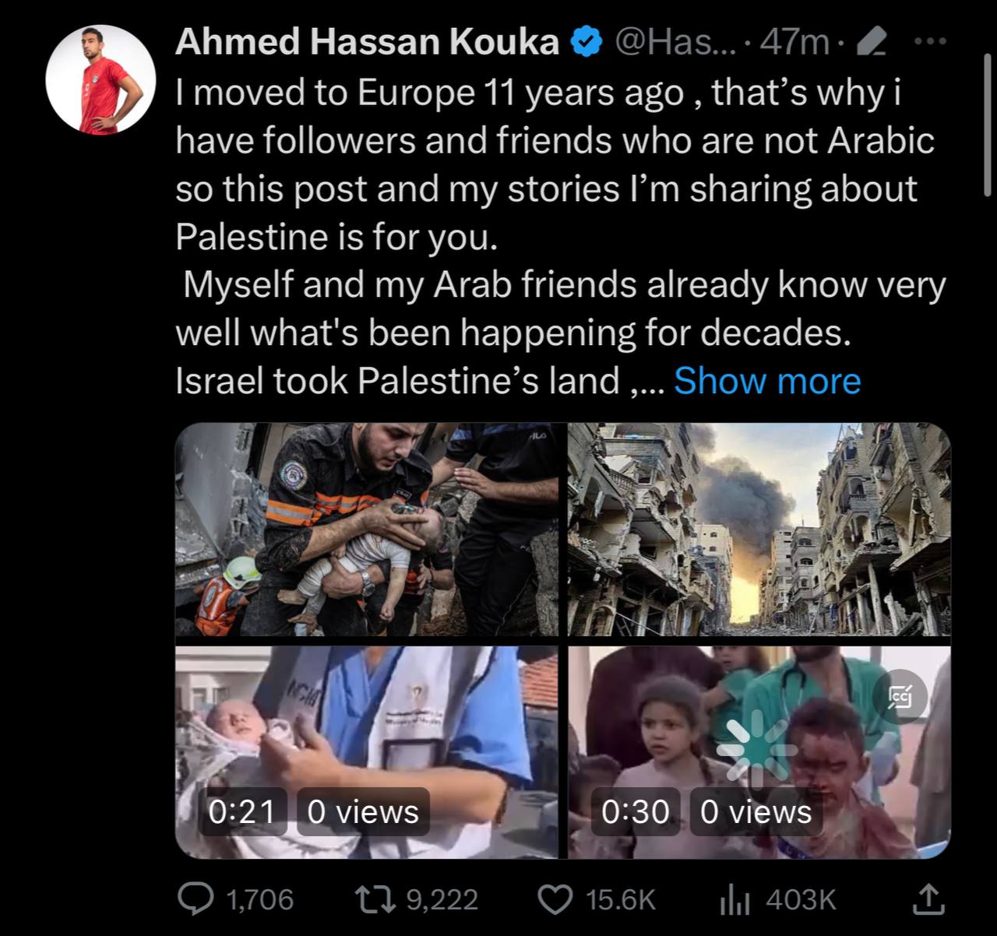Click the Ahmed Hassan Kouka display name

click(367, 42)
